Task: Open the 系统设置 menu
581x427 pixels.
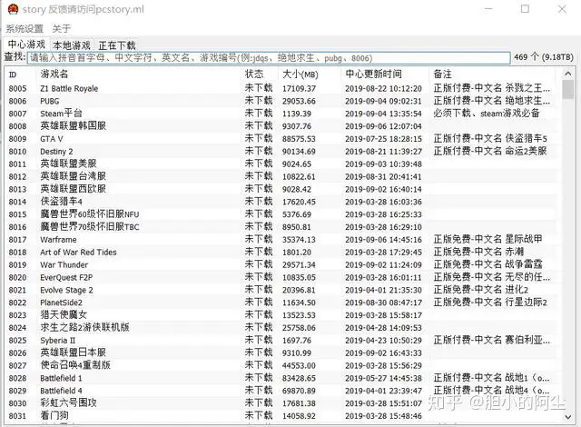Action: pos(25,28)
